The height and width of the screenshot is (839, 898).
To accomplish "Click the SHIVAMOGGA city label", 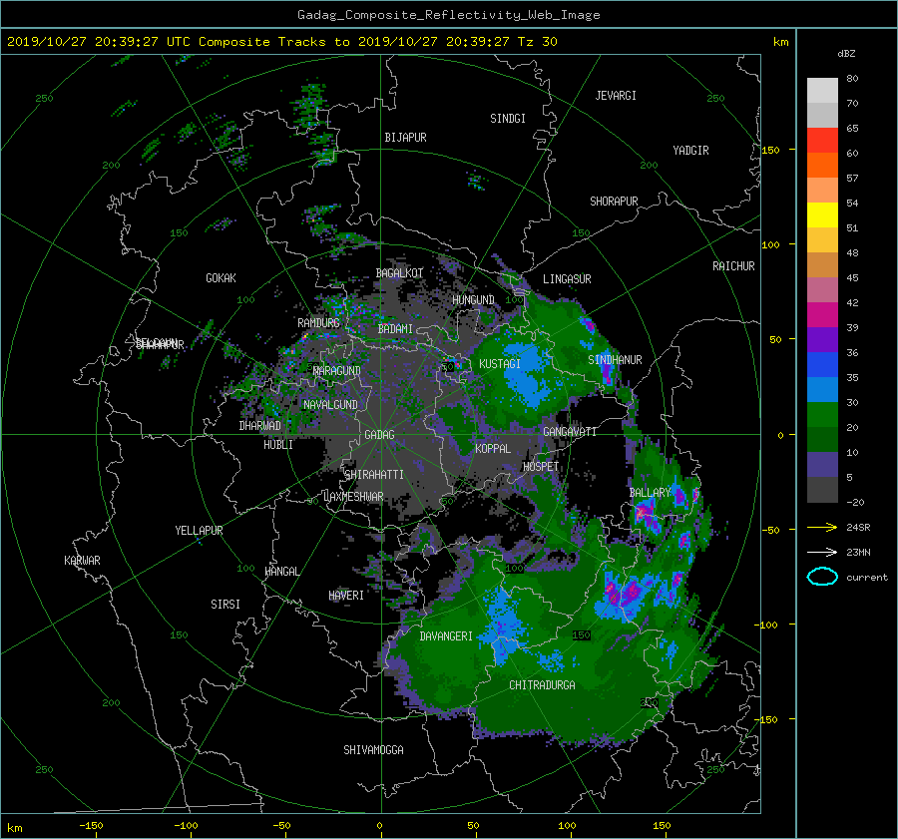I will 373,750.
